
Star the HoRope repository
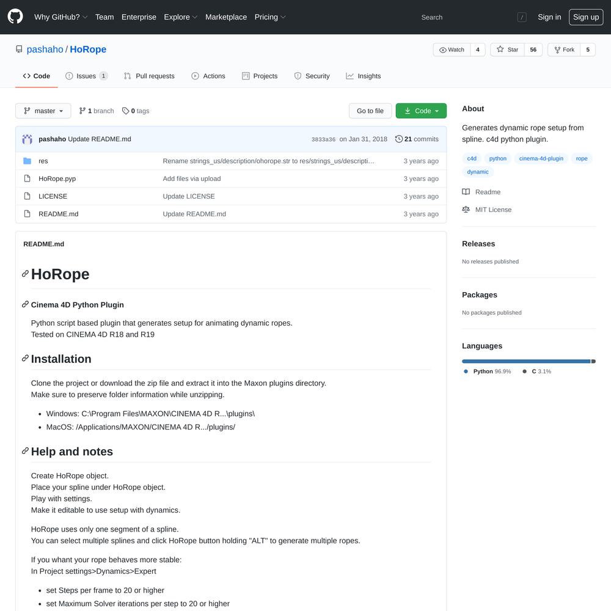pos(507,49)
